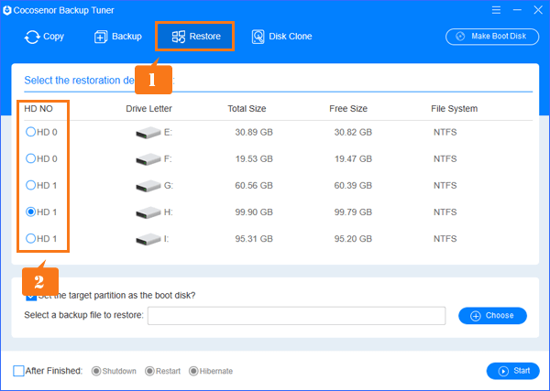Click the Backup tab's plus-page icon

(x=101, y=37)
